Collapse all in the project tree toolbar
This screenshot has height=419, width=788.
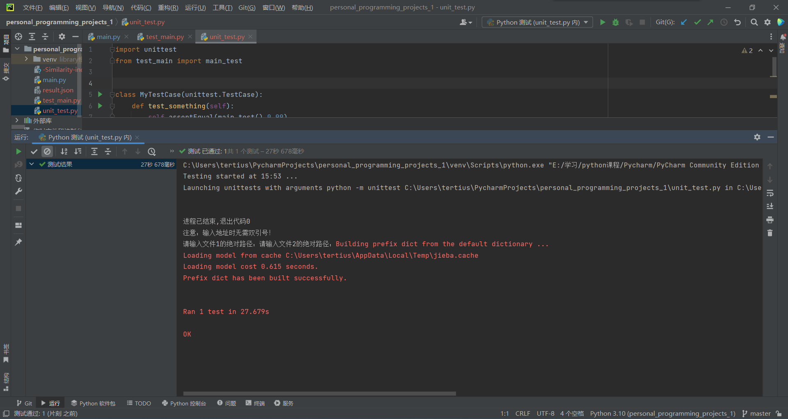[x=45, y=37]
